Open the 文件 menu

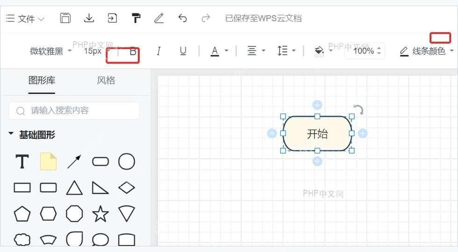(x=25, y=19)
